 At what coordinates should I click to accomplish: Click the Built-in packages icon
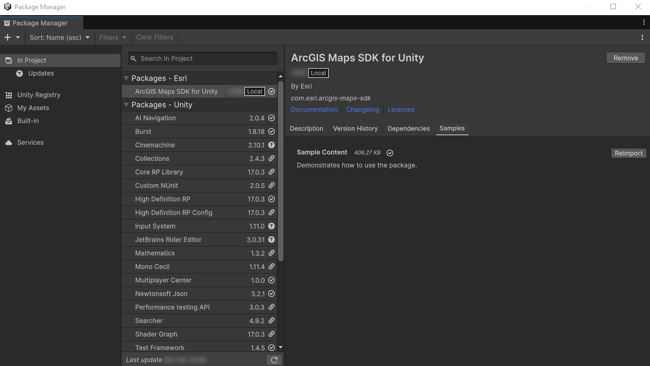point(9,121)
